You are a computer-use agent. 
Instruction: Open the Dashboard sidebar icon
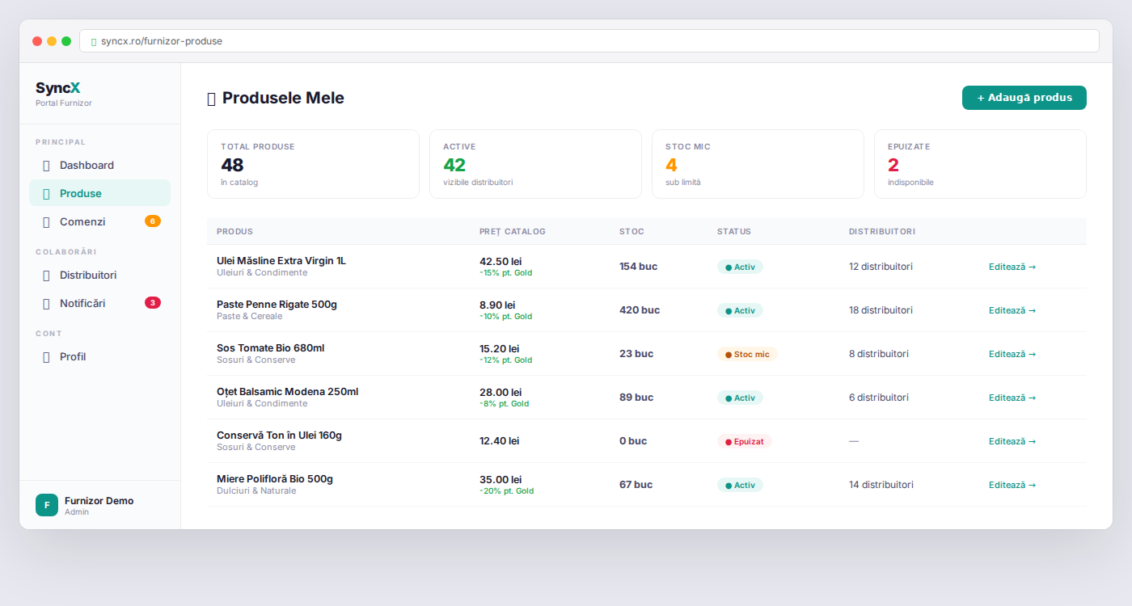click(x=46, y=166)
